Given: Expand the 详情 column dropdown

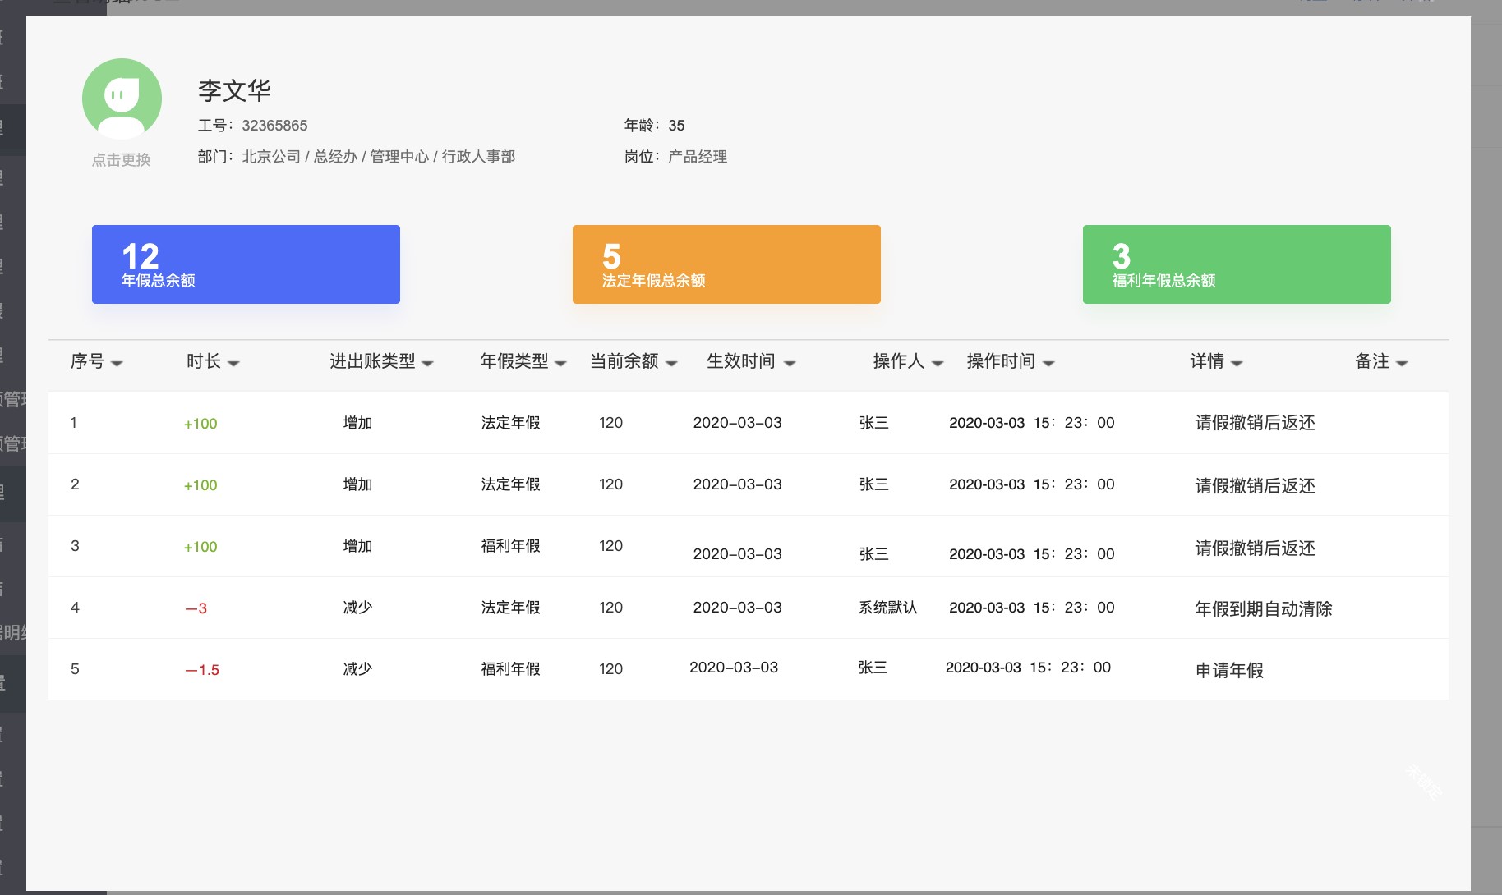Looking at the screenshot, I should [1237, 363].
